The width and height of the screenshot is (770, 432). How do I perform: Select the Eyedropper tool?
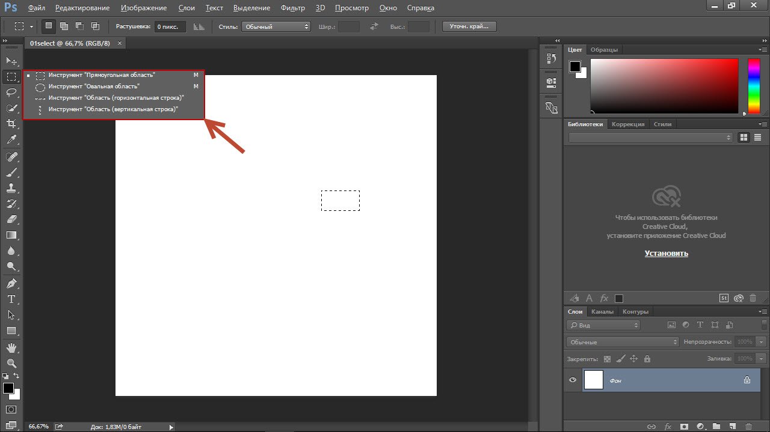(x=11, y=139)
